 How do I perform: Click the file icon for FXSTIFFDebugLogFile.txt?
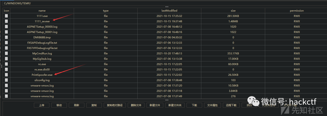[6, 48]
